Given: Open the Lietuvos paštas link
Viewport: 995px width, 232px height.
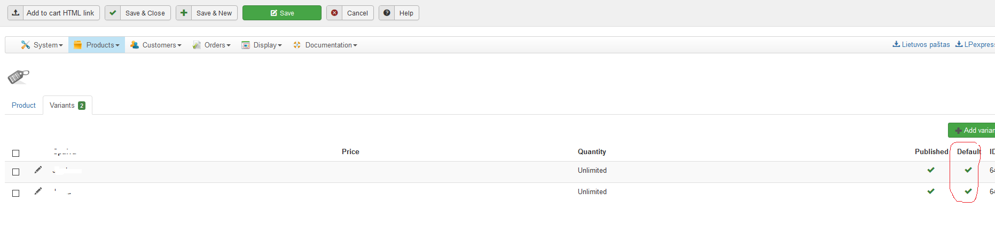Looking at the screenshot, I should [921, 44].
